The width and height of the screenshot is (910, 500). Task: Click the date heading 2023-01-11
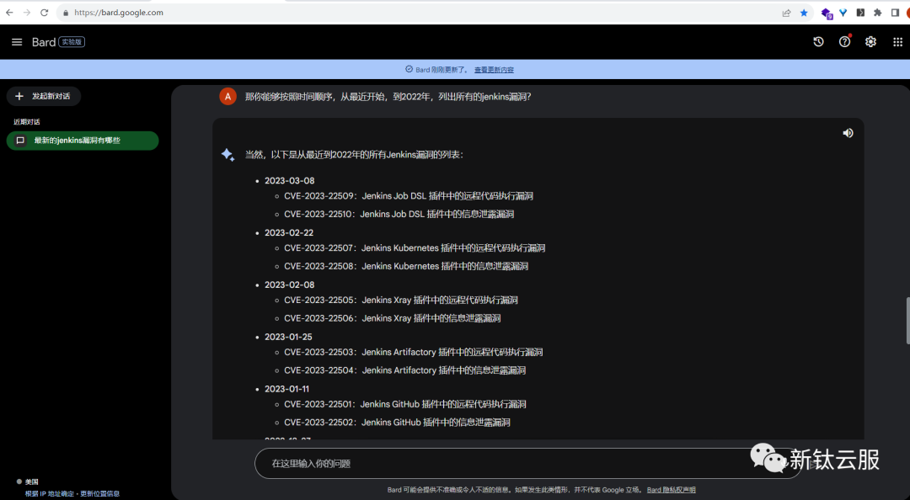tap(286, 389)
